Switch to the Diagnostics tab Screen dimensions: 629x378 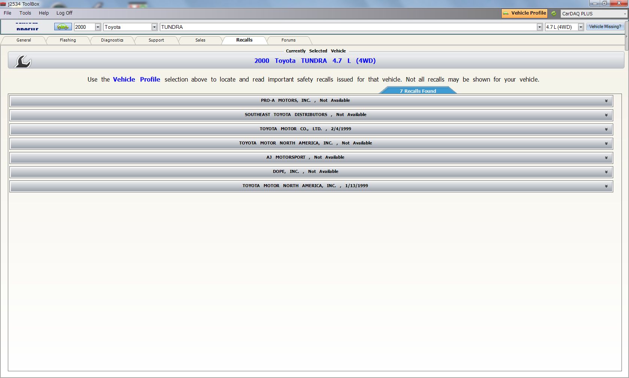(112, 40)
